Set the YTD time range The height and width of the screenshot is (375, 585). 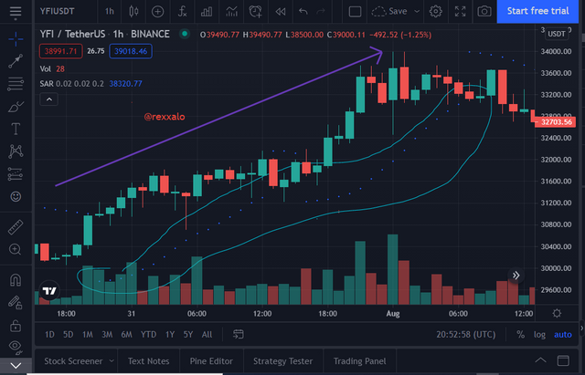(148, 335)
